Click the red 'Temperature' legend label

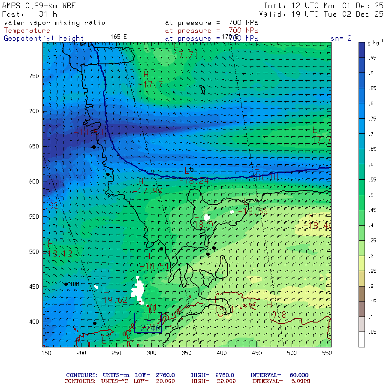click(27, 30)
